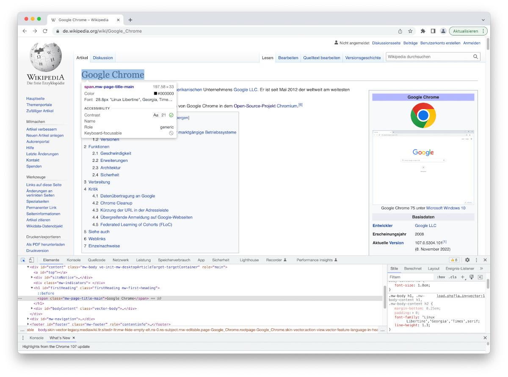The image size is (508, 377).
Task: Click the Versionsgeschichte link
Action: tap(363, 58)
